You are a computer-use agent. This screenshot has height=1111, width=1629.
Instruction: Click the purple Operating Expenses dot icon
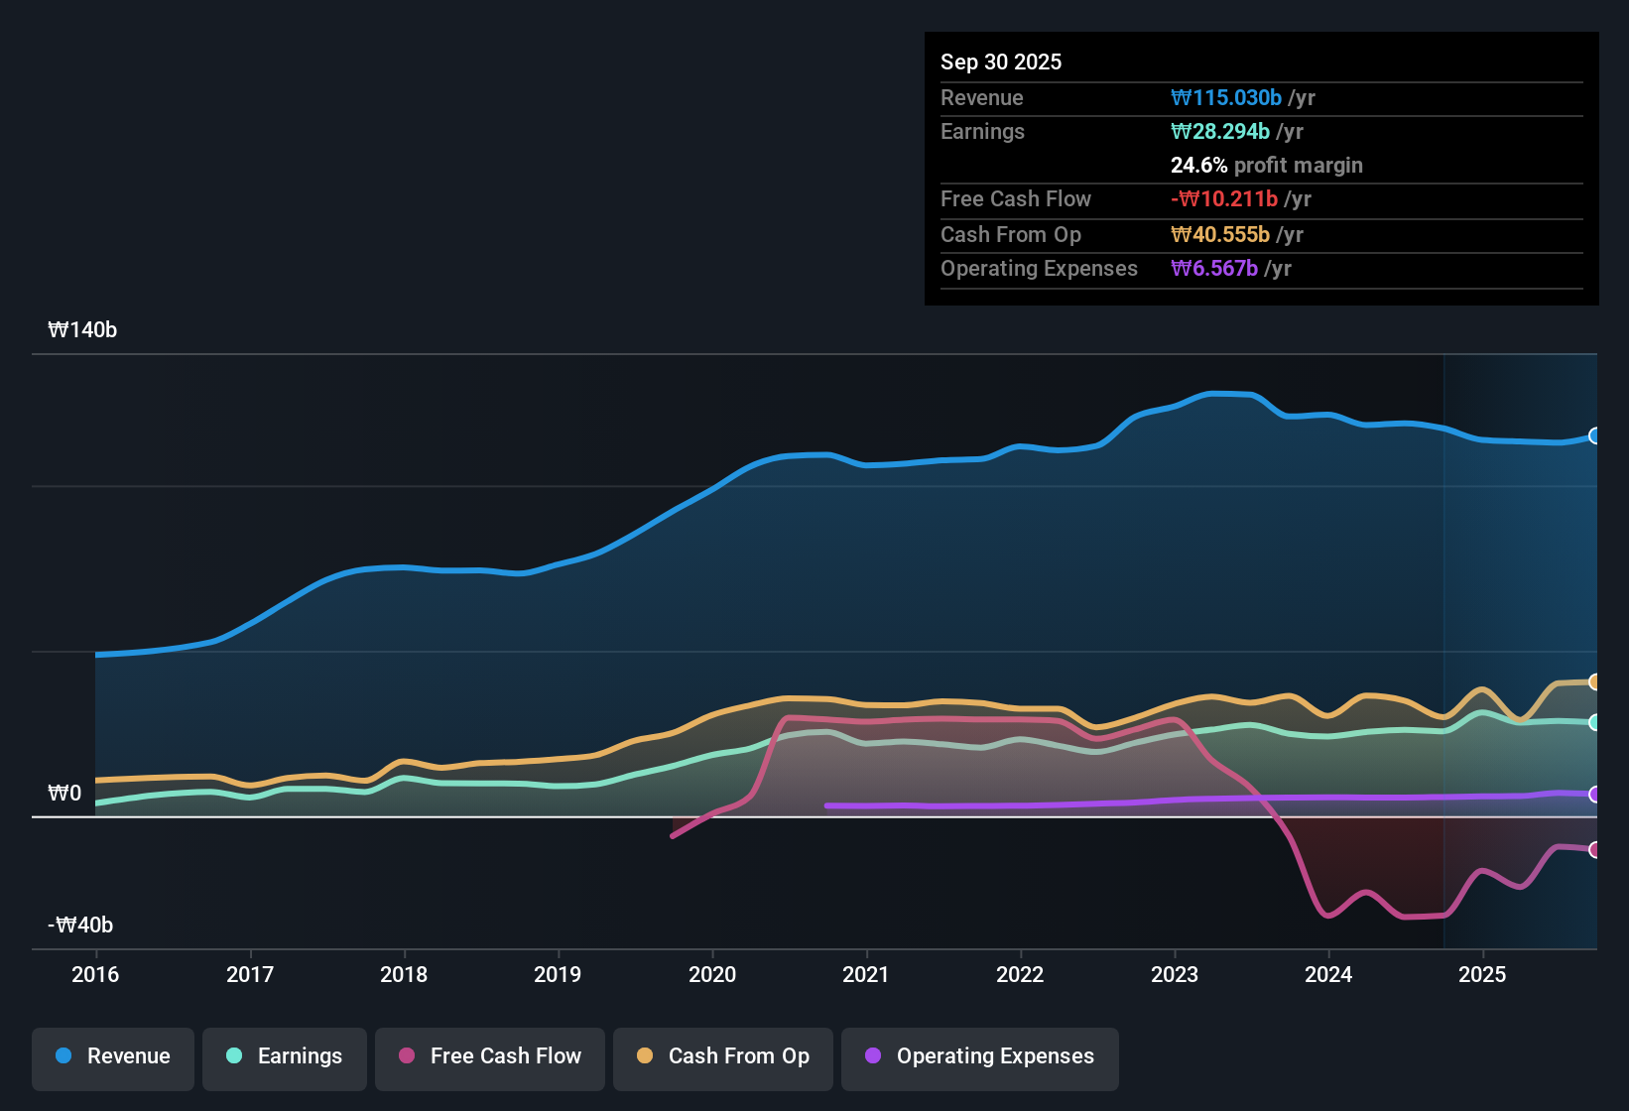click(873, 1056)
